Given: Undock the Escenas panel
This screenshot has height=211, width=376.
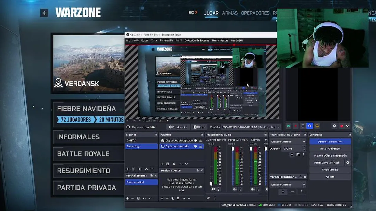Looking at the screenshot, I should (156, 135).
